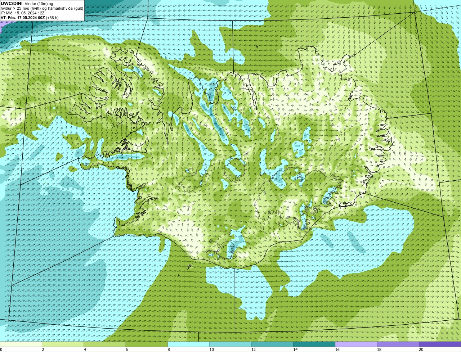Select the 6–8 m/s darker green legend swatch
461x352 pixels.
(x=147, y=344)
